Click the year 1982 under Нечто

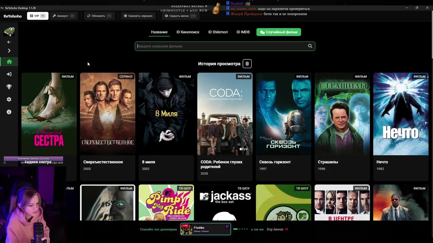click(380, 169)
